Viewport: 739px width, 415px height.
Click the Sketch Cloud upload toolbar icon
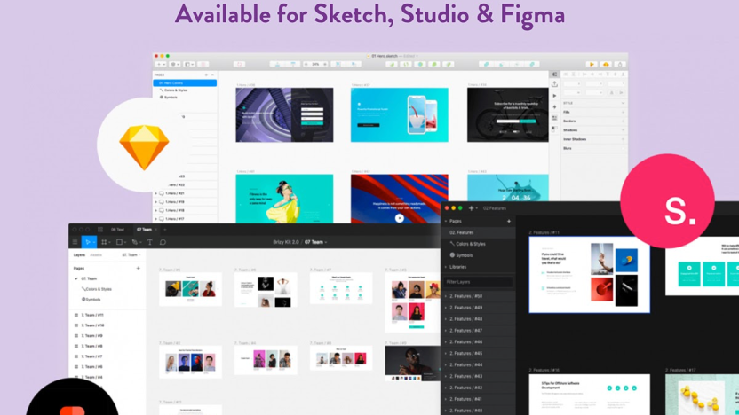[x=606, y=64]
